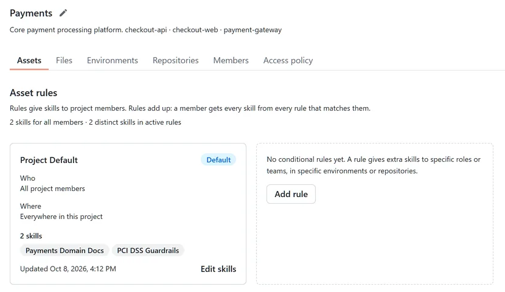View the Access policy tab
Viewport: 505px width, 292px height.
(x=288, y=60)
